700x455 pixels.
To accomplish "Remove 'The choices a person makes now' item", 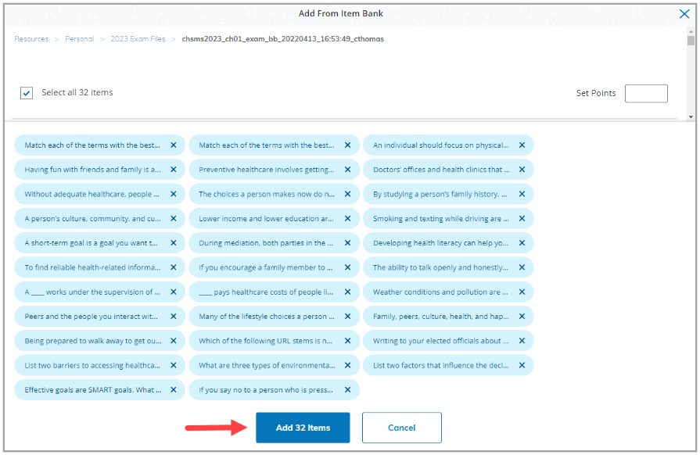I will tap(348, 194).
